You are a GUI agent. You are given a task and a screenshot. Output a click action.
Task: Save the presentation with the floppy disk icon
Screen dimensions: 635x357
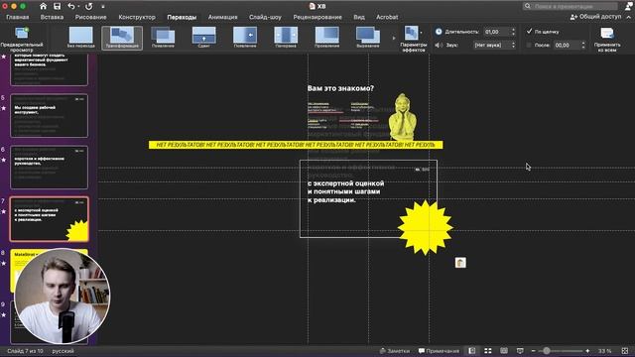(x=58, y=6)
